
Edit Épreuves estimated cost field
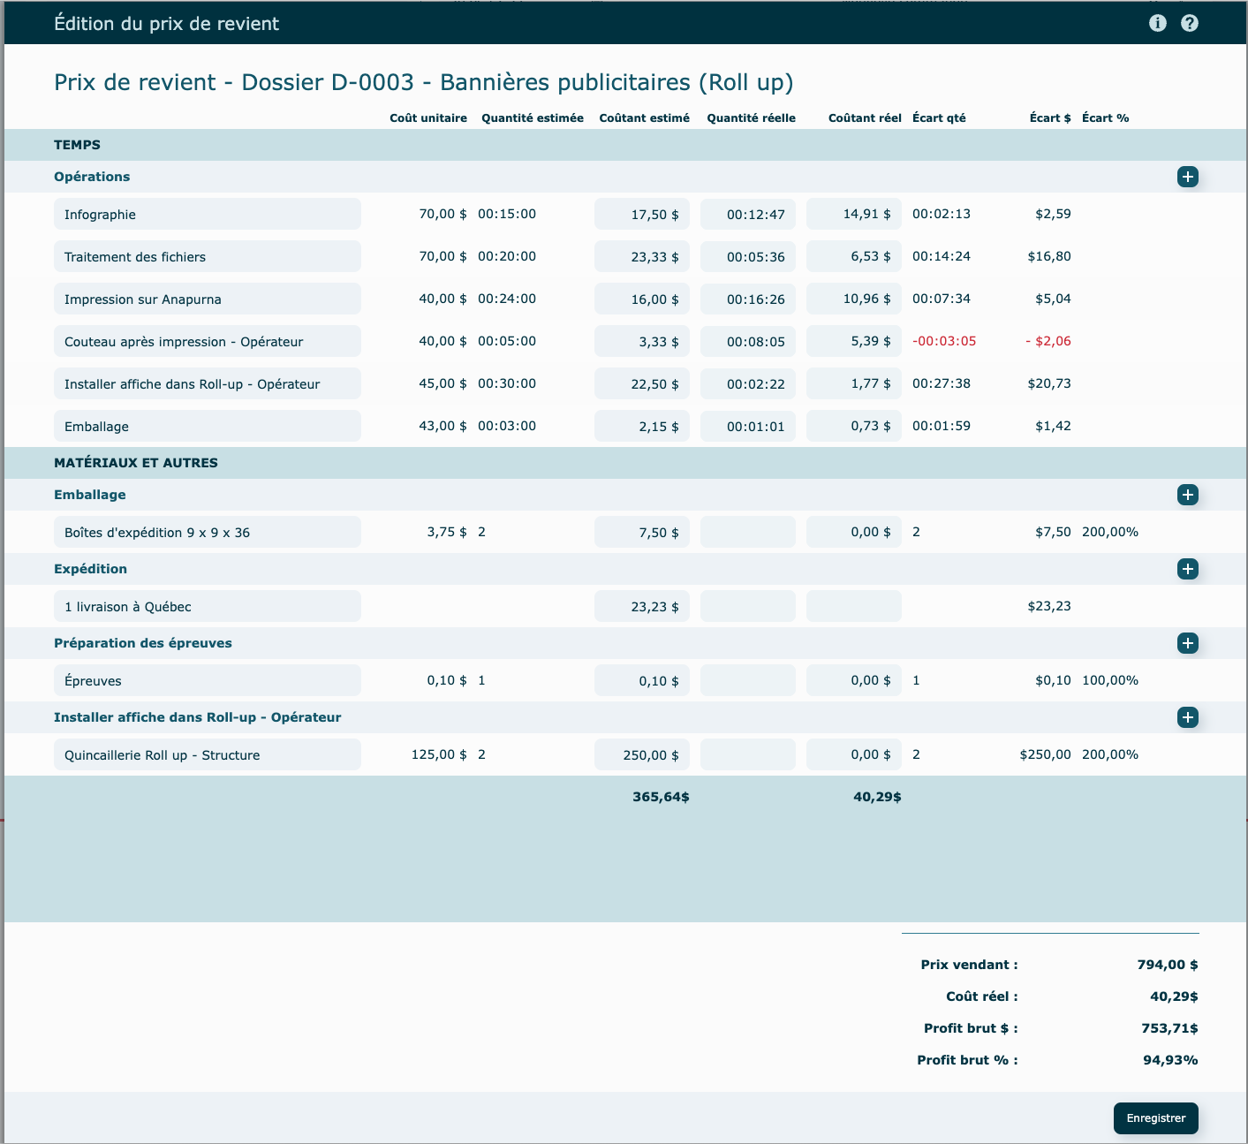641,680
